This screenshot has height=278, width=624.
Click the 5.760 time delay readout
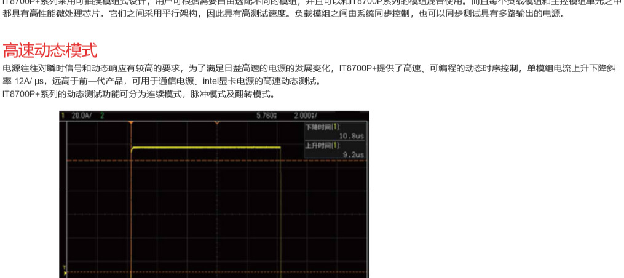tap(266, 115)
